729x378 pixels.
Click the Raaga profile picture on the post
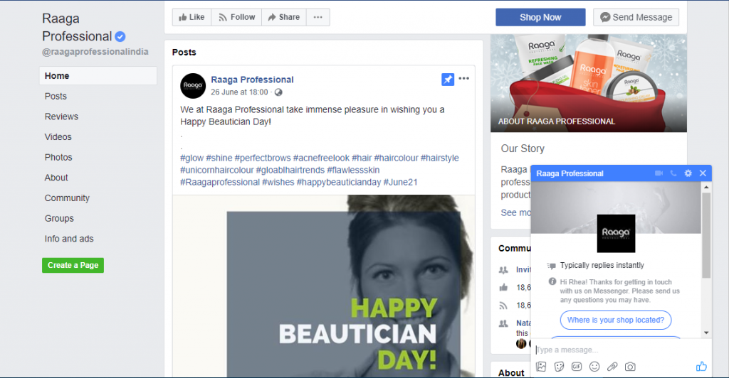(x=193, y=86)
